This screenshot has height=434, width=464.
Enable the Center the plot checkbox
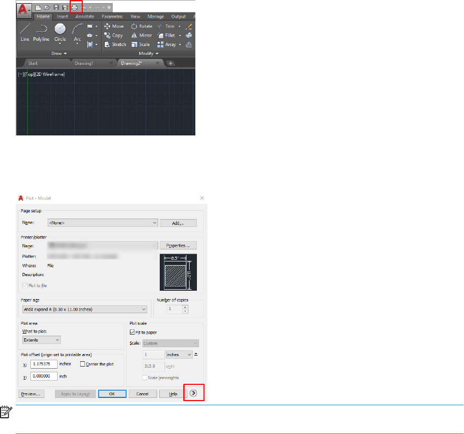pyautogui.click(x=83, y=364)
